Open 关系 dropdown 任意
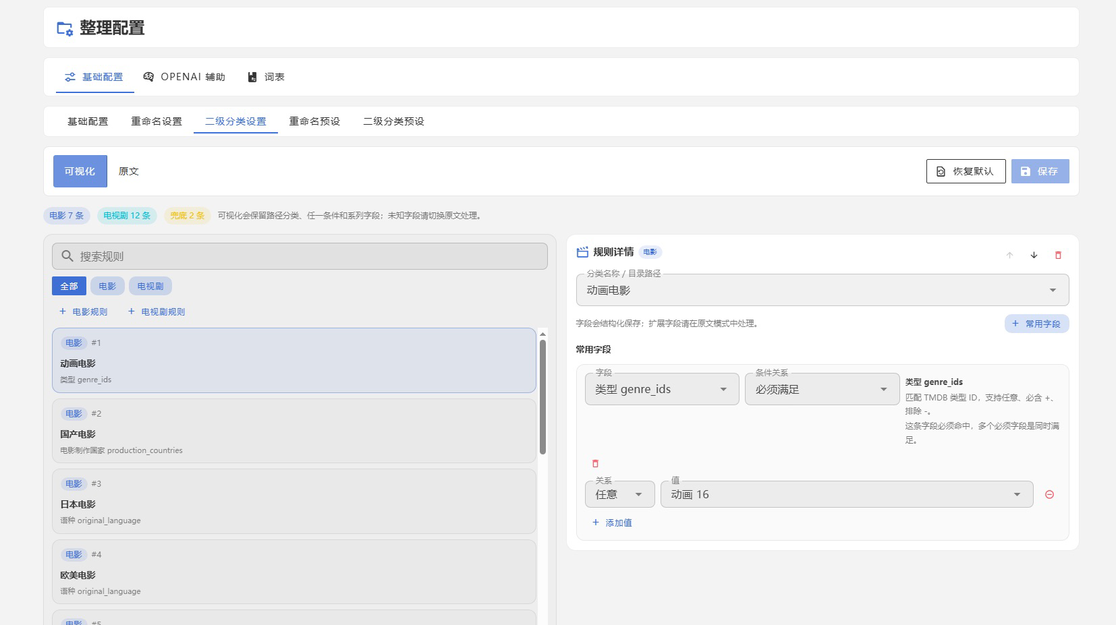Image resolution: width=1116 pixels, height=625 pixels. coord(619,494)
